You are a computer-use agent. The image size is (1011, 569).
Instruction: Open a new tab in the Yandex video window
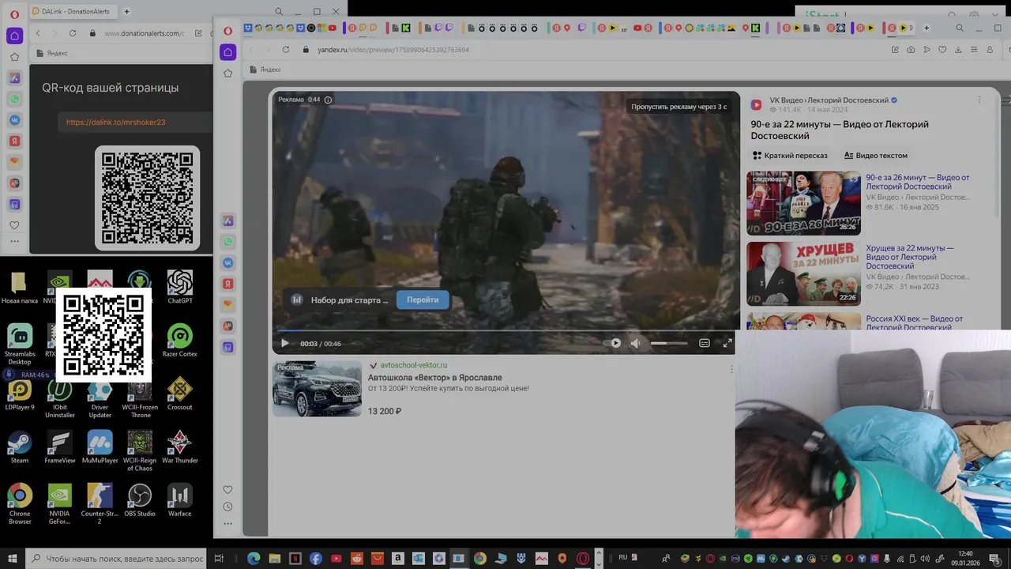(926, 28)
